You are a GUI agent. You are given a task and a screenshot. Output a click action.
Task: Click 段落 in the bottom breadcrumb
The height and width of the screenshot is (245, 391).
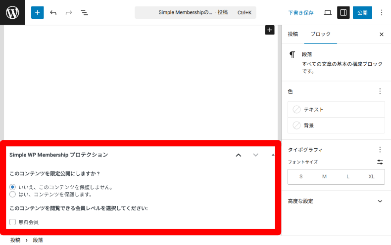coord(38,240)
